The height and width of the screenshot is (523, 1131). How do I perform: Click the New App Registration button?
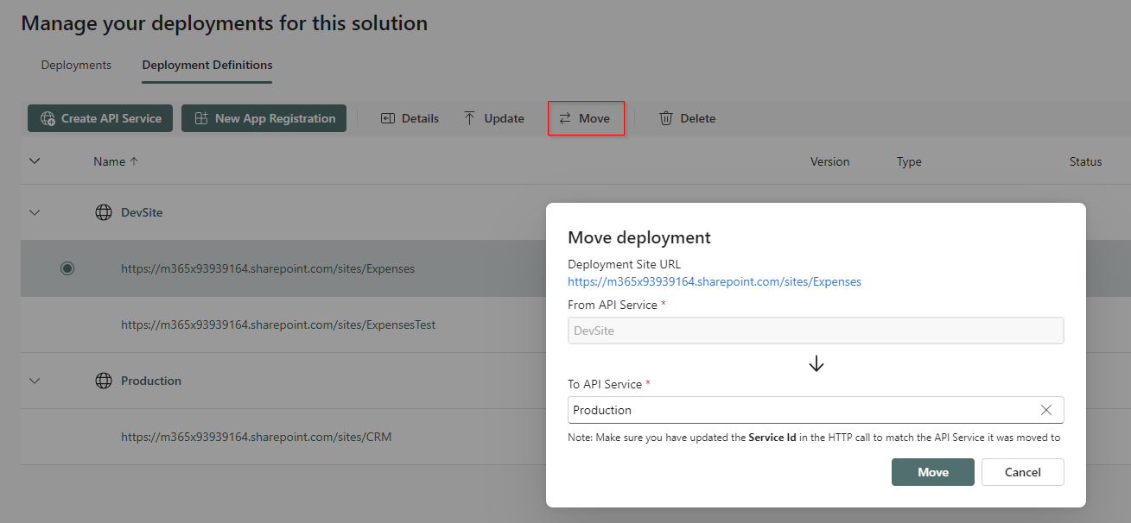[264, 118]
